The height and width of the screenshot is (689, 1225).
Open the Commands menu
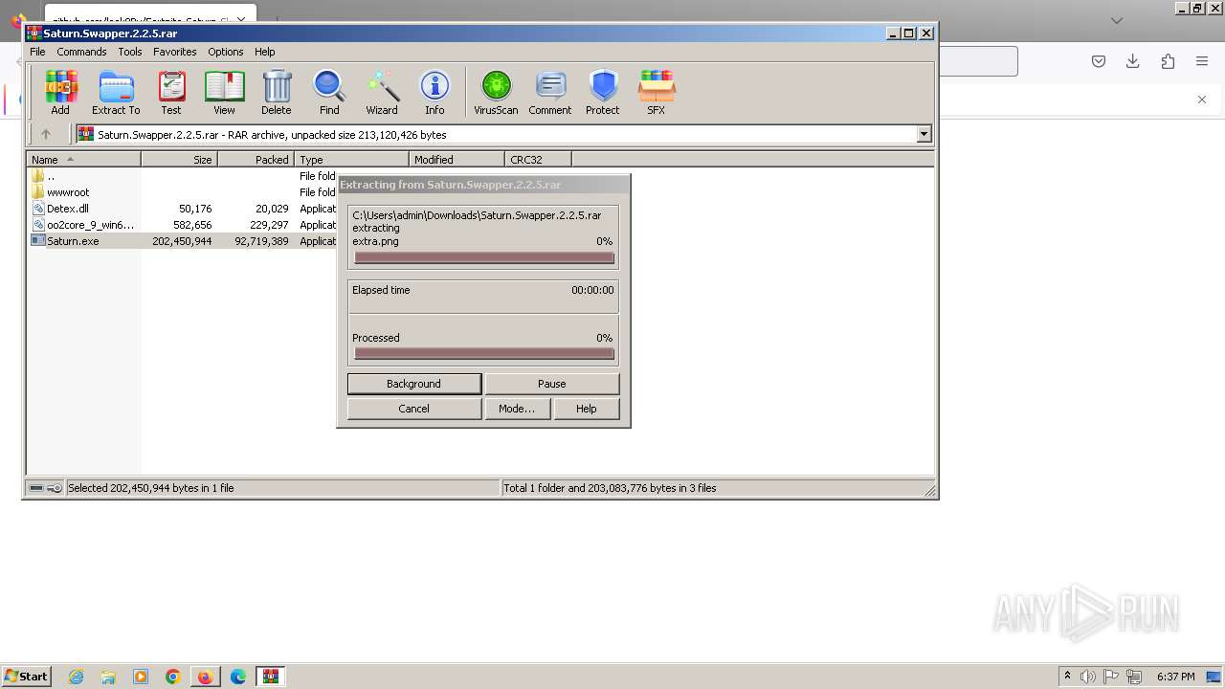coord(81,52)
